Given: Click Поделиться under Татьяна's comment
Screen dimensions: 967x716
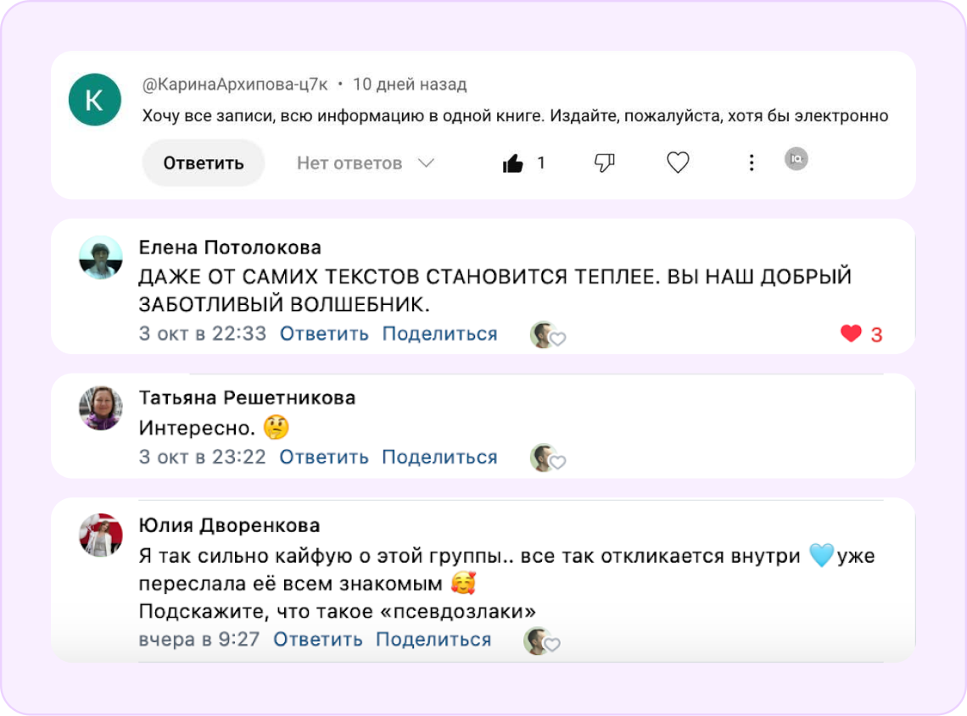Looking at the screenshot, I should [439, 457].
